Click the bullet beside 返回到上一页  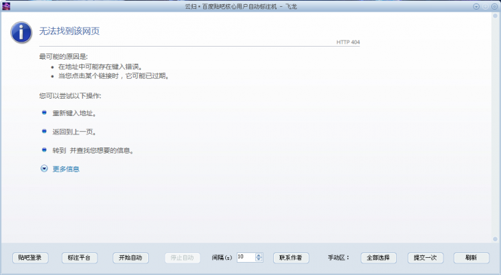click(45, 131)
